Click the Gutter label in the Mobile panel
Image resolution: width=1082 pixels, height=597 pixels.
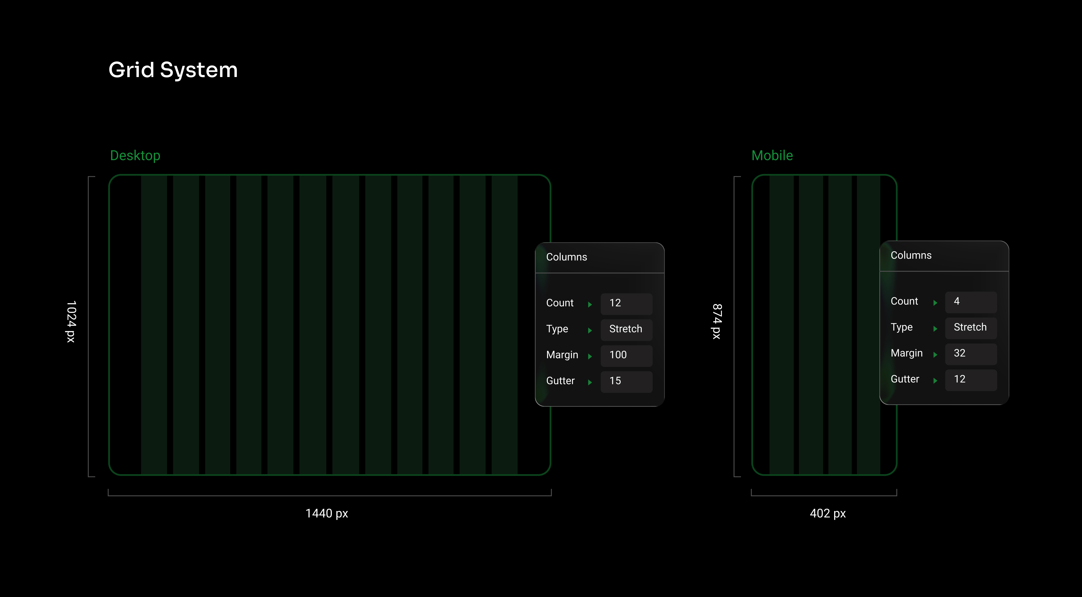[905, 379]
